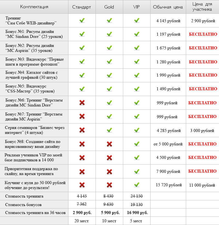The width and height of the screenshot is (219, 225).
Task: Click Стандарт checkmark for Бонус №5 CSS-Мастер
Action: pyautogui.click(x=82, y=89)
